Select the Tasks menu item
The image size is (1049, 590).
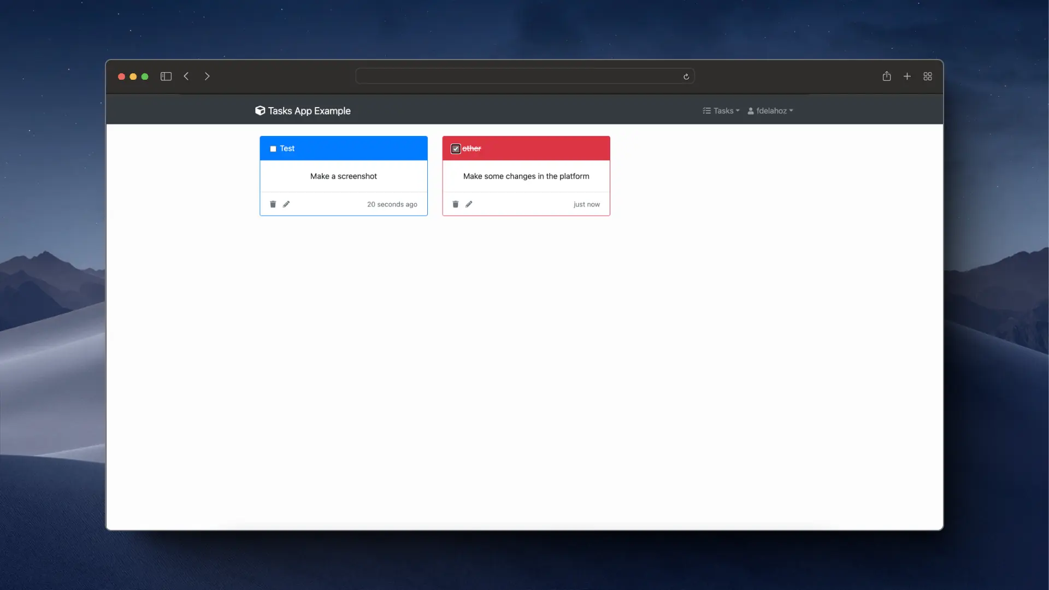tap(721, 110)
